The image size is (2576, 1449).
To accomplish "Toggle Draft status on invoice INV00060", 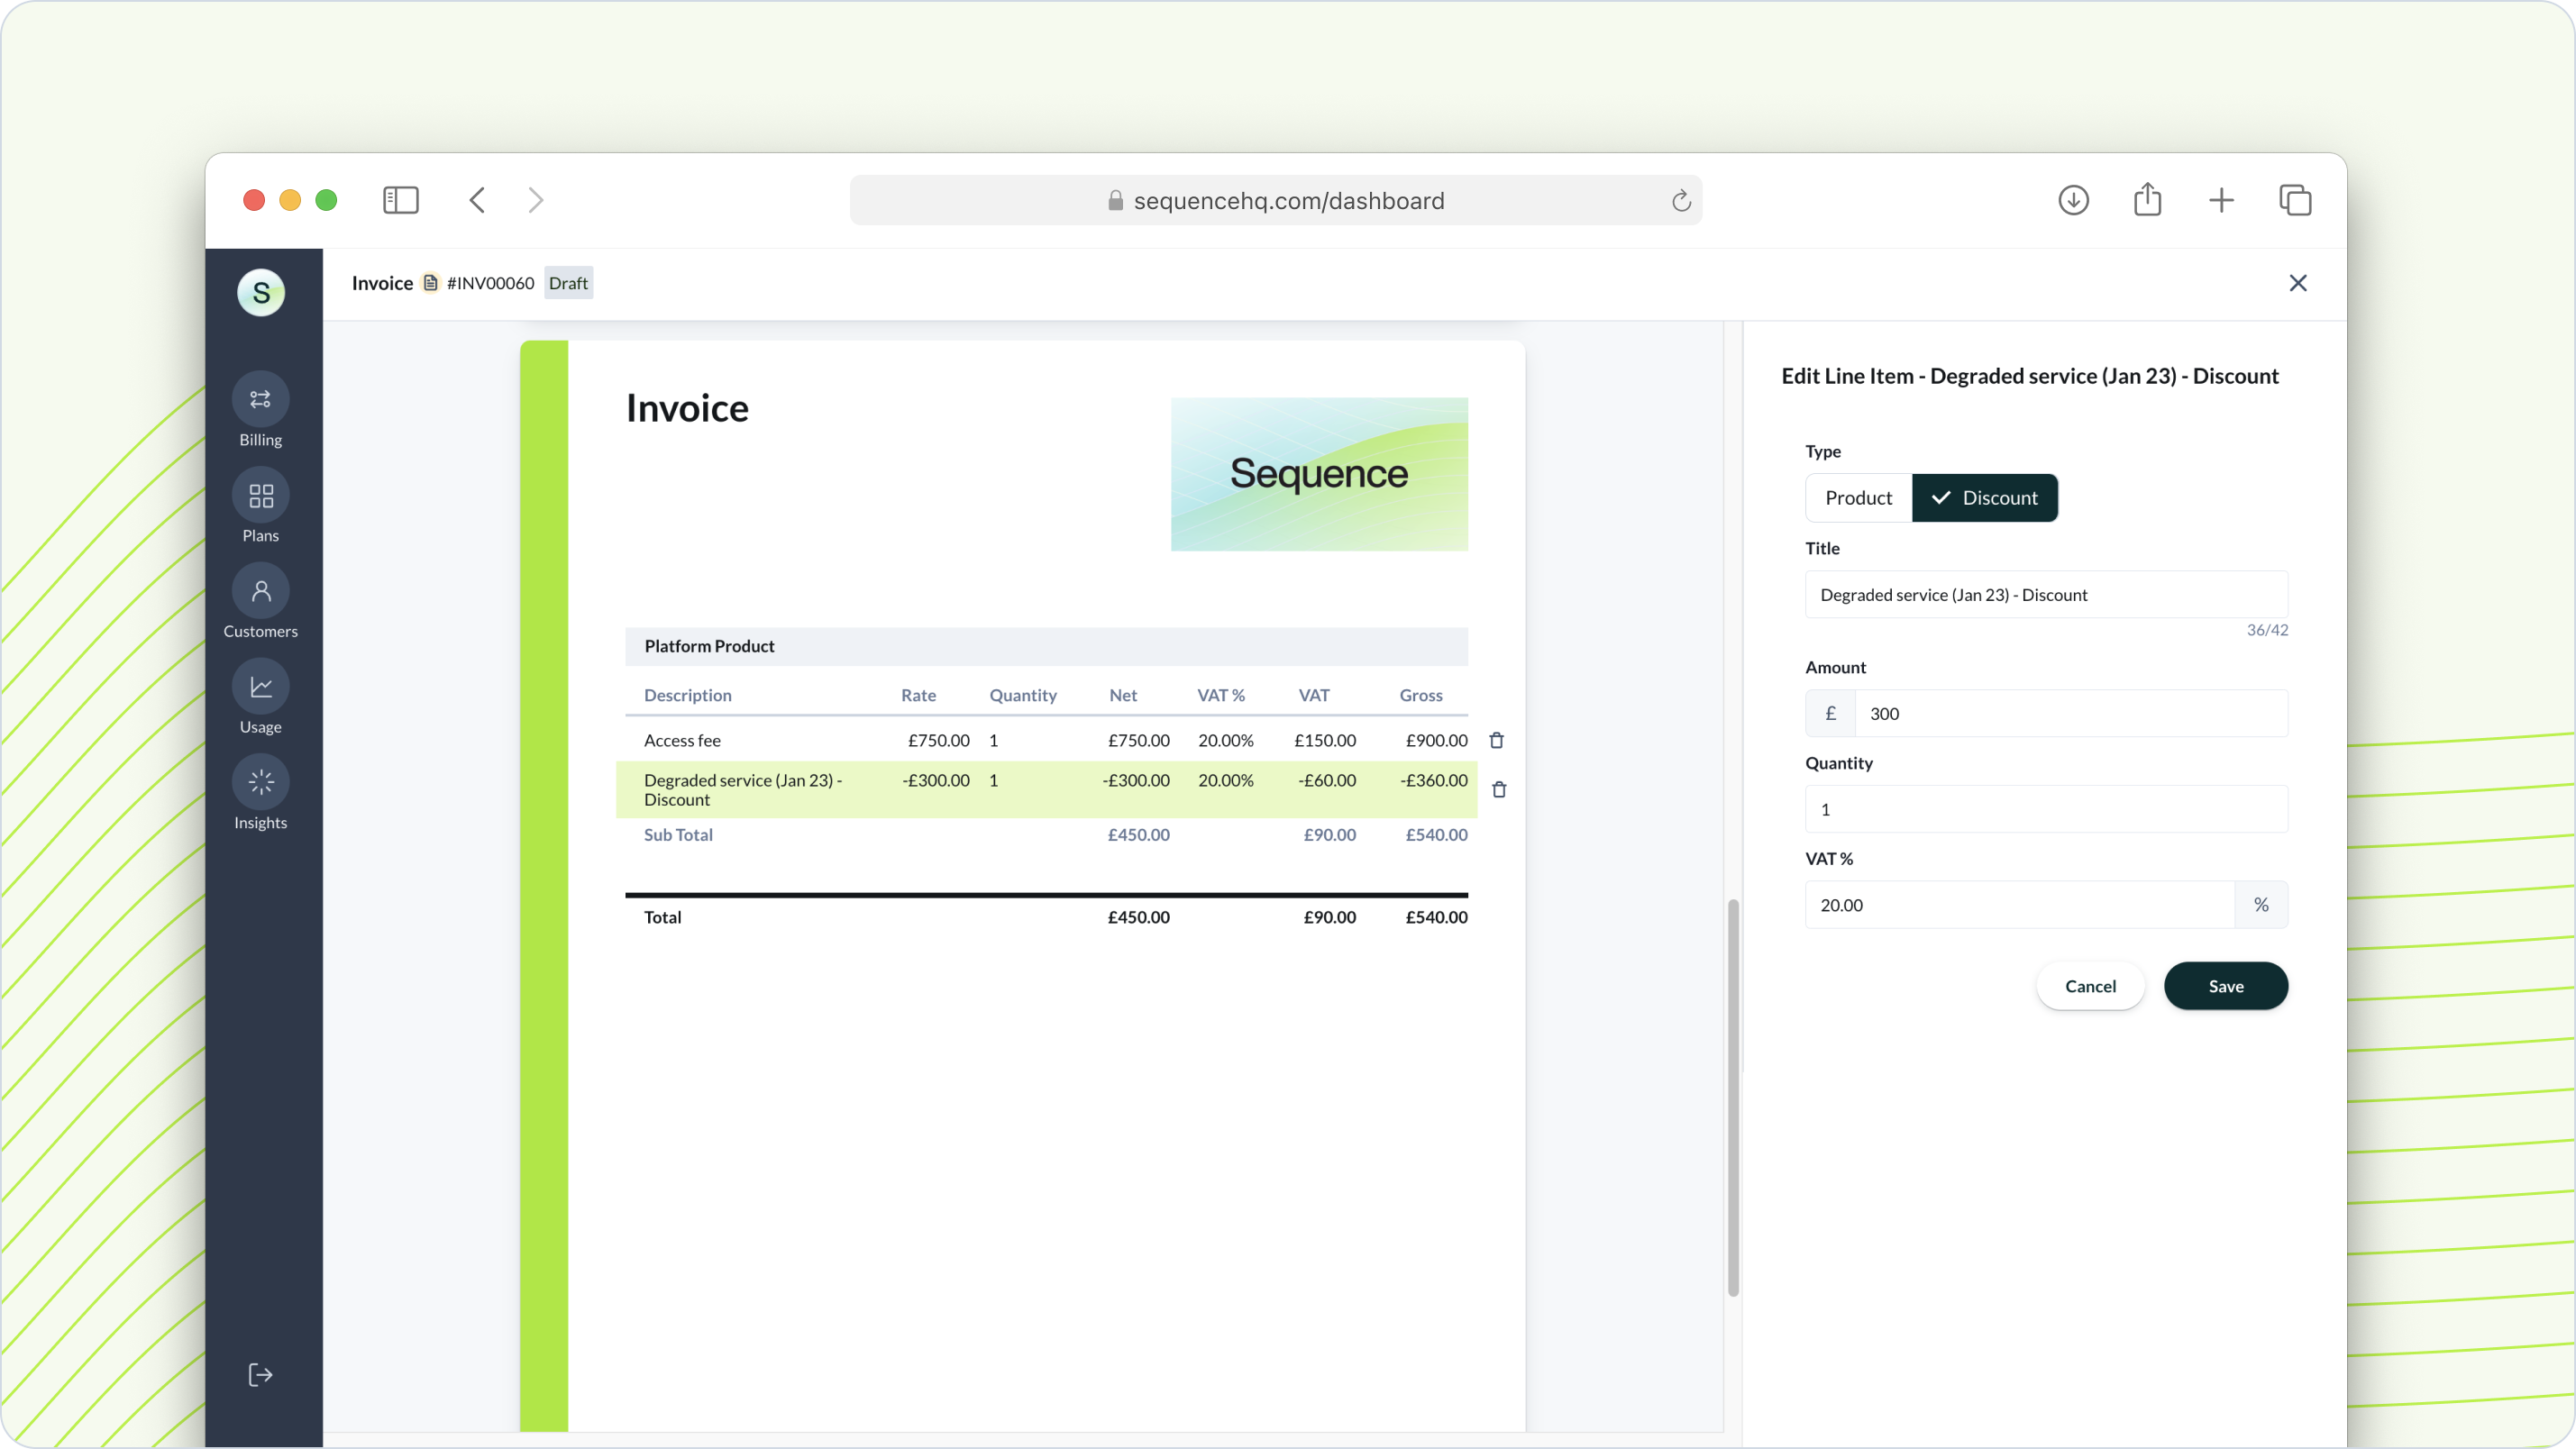I will 568,283.
